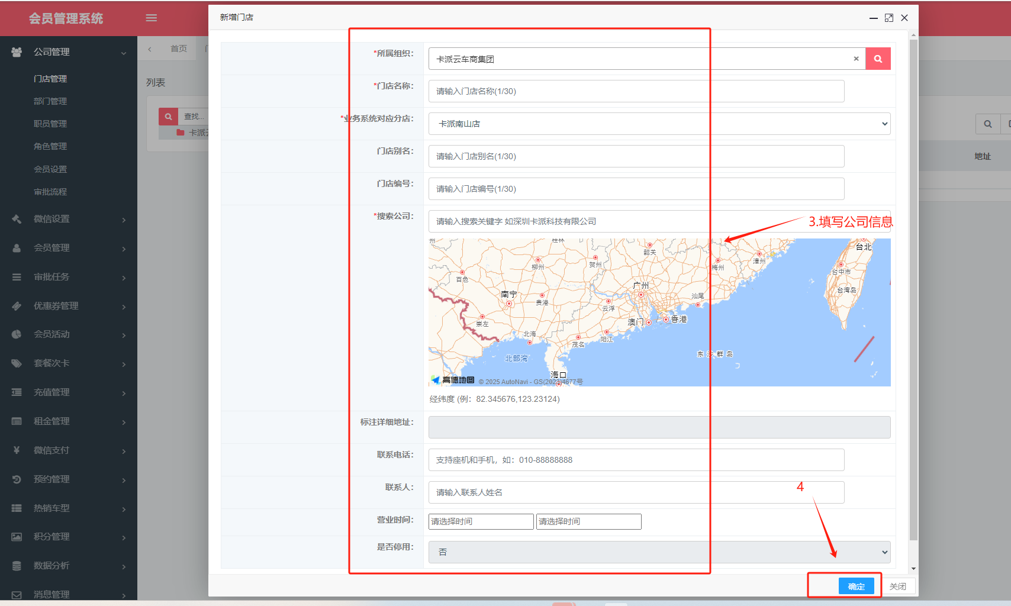Screen dimensions: 1011x606
Task: Click the blue 确定 button
Action: [x=856, y=586]
